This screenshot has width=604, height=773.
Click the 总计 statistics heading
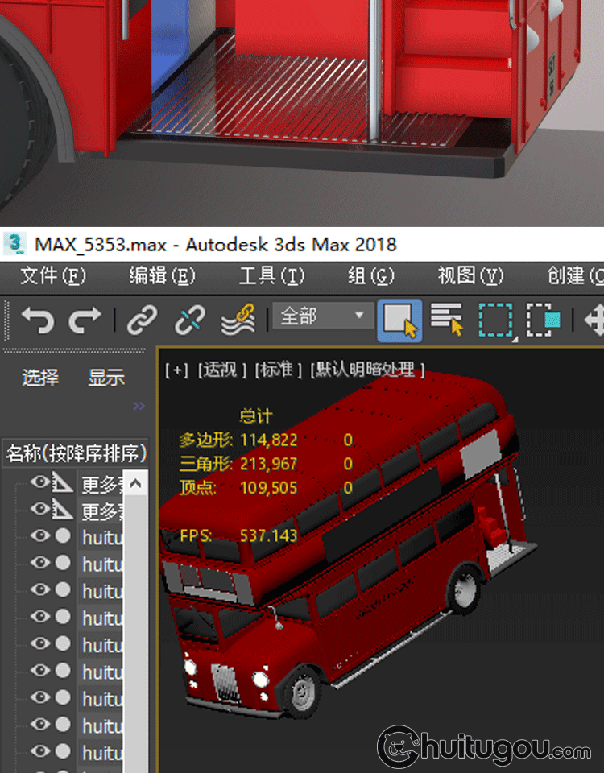tap(256, 416)
